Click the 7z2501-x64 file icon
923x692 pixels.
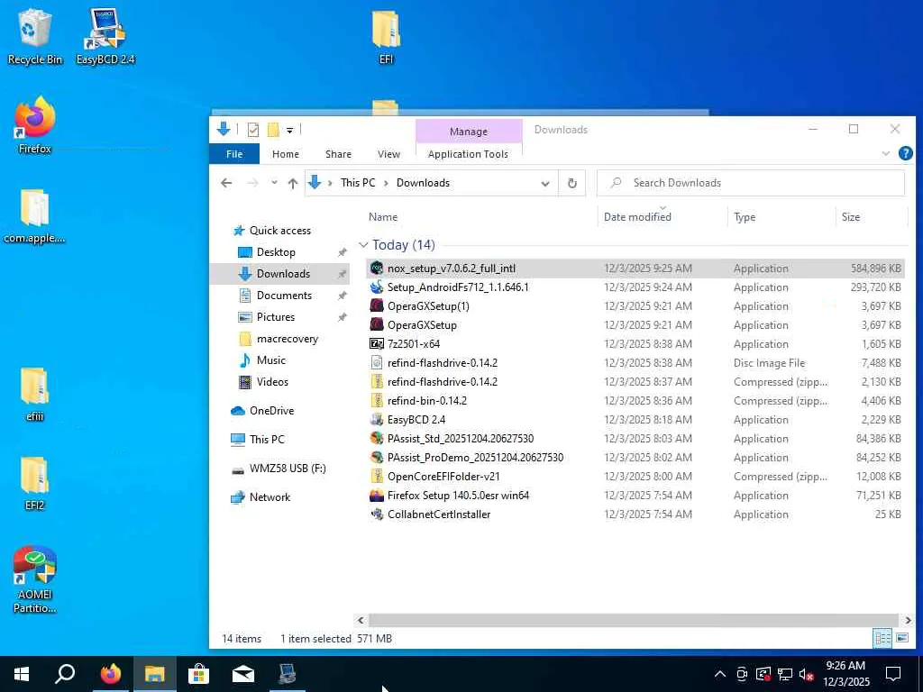click(377, 343)
